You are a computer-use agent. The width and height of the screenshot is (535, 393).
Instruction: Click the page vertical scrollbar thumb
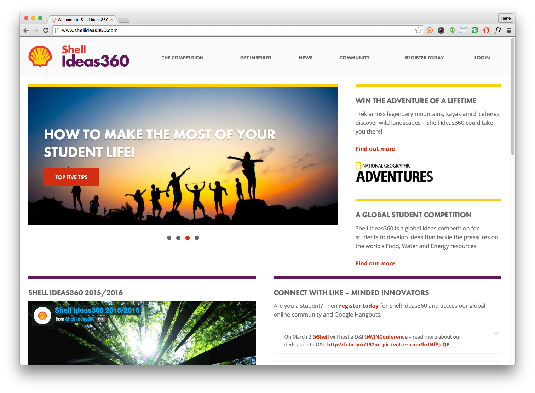point(513,96)
